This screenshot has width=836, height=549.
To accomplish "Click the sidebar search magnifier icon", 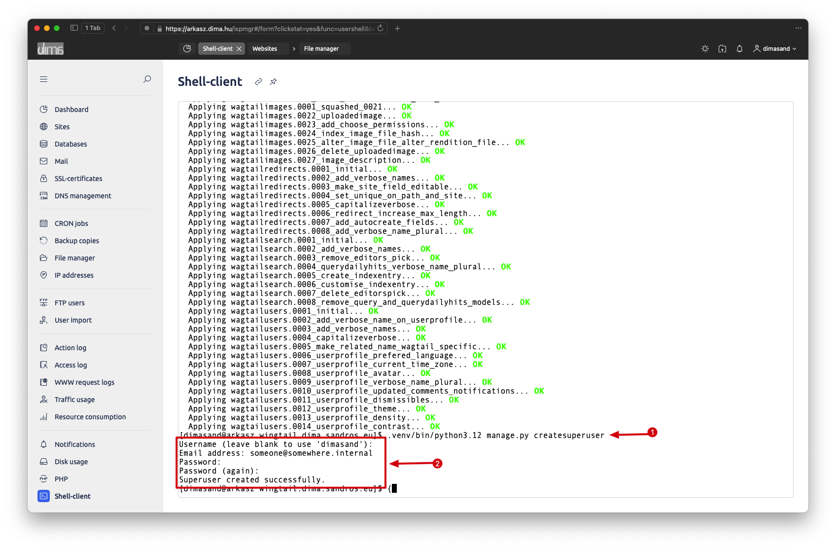I will 147,79.
